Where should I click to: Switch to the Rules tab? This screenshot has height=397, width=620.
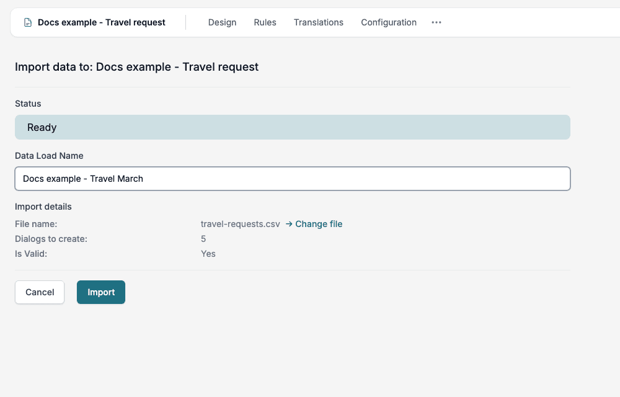click(265, 22)
